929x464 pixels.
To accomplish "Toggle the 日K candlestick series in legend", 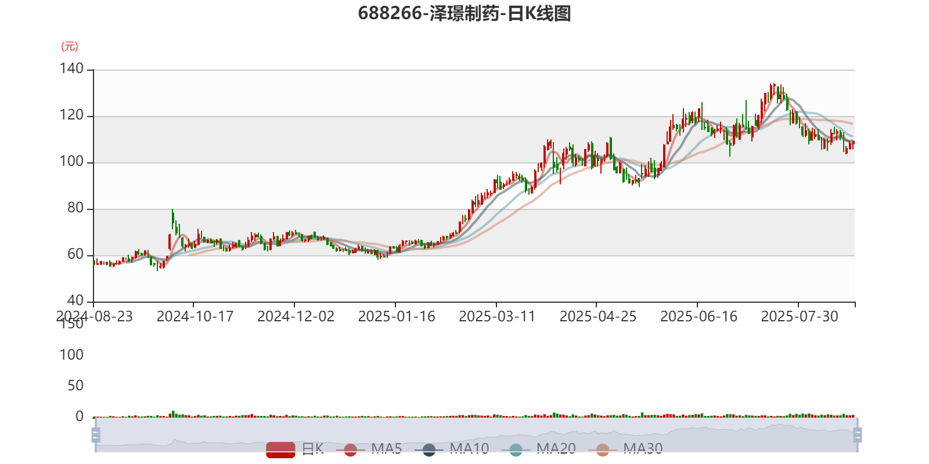I will 295,449.
